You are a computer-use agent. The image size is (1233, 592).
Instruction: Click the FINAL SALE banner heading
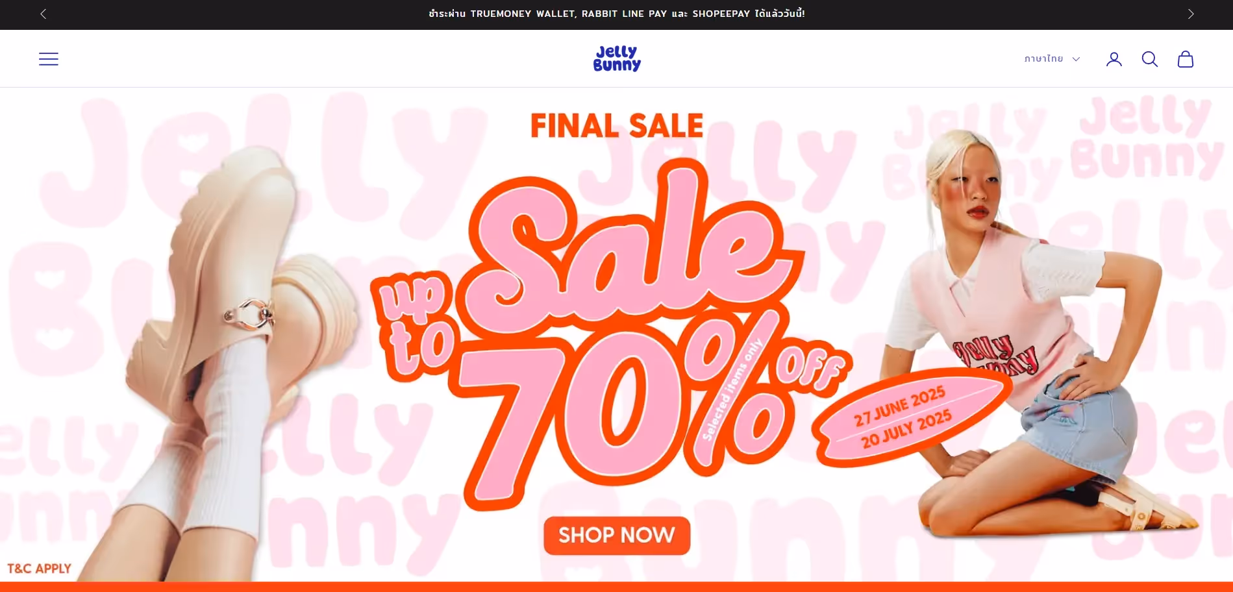pos(617,126)
